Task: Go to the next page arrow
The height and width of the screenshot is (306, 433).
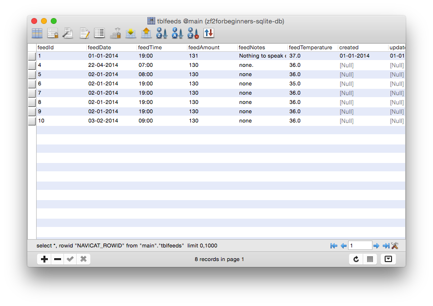Action: tap(376, 246)
